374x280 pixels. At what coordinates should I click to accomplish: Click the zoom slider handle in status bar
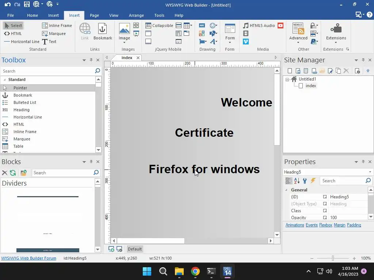click(x=333, y=258)
